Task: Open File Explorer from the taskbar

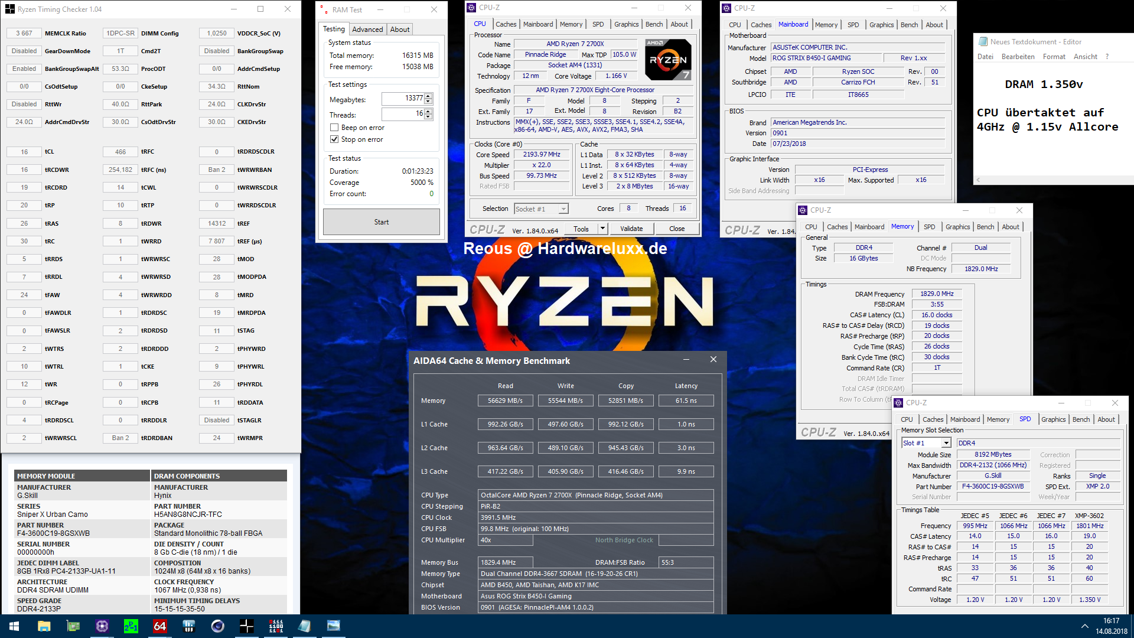Action: (44, 626)
